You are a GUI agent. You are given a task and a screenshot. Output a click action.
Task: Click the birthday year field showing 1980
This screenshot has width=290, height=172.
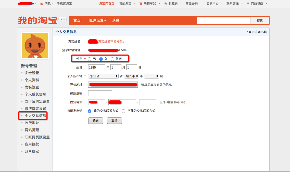97,68
